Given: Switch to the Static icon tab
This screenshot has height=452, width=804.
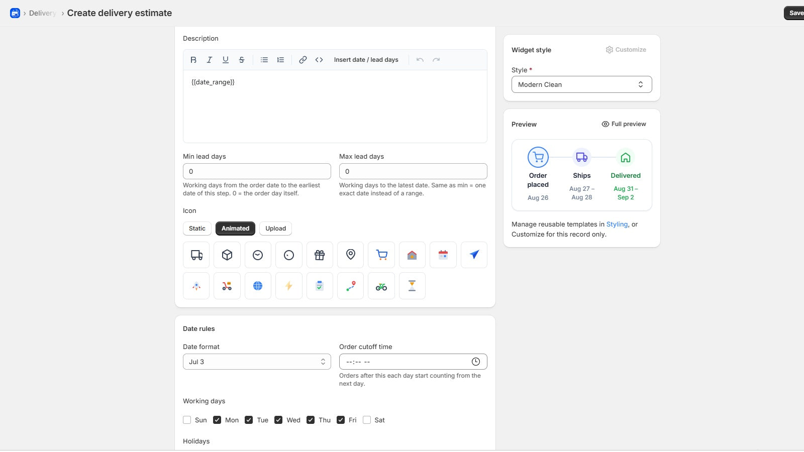Looking at the screenshot, I should pyautogui.click(x=197, y=229).
